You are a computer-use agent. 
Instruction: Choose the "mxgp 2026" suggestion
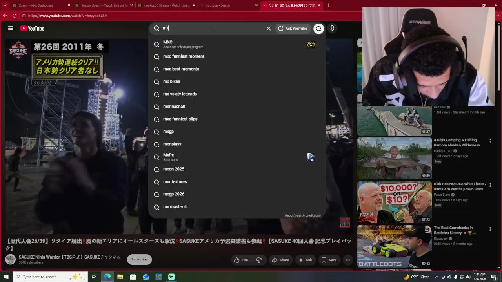[x=237, y=194]
